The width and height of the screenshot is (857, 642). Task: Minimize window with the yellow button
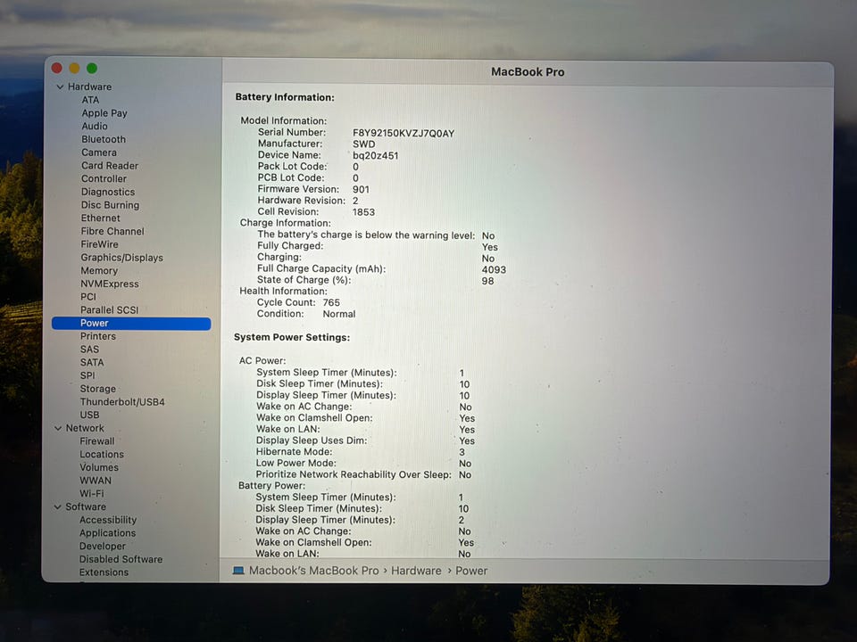74,68
